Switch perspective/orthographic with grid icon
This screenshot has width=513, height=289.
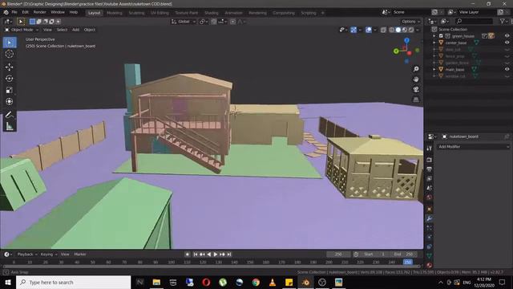pyautogui.click(x=416, y=100)
